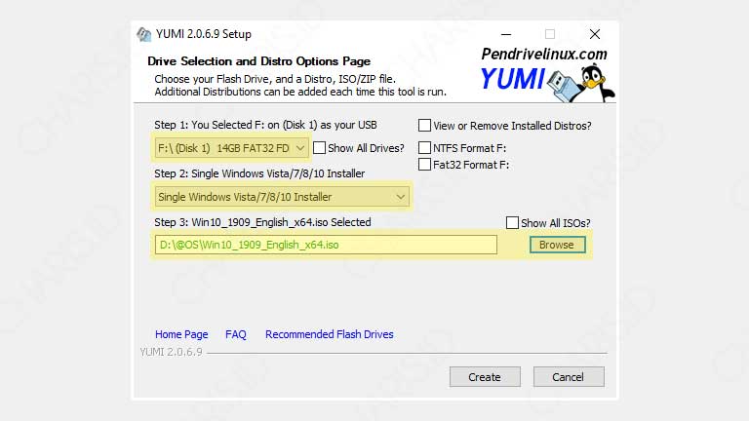
Task: Click Step 2 Single Windows Installer label
Action: pos(259,173)
